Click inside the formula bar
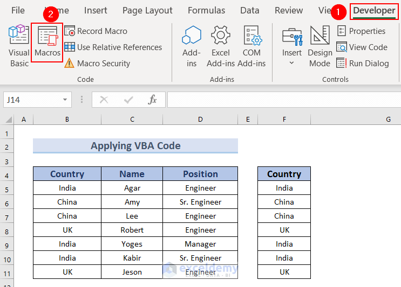Viewport: 401px width, 287px height. [x=281, y=100]
